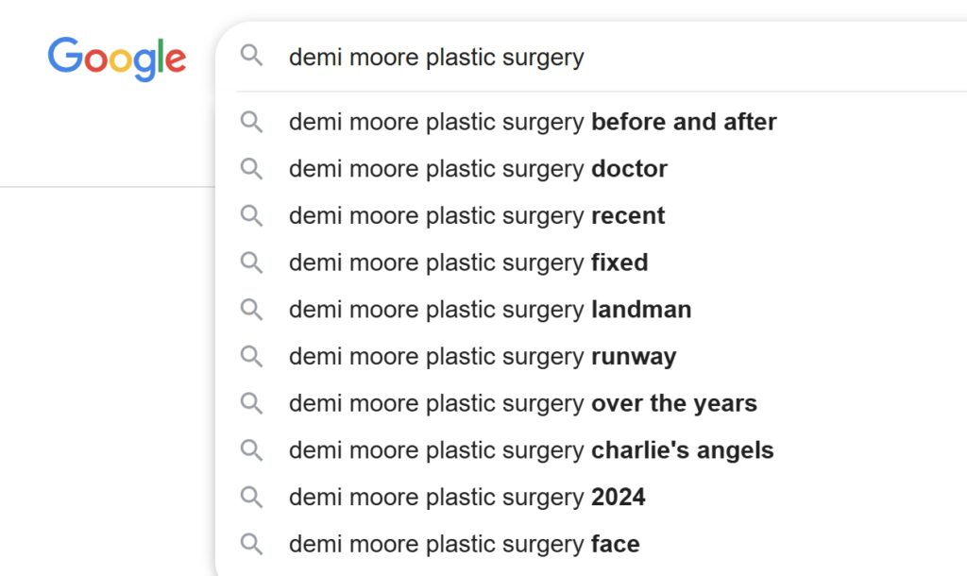Select the 'plastic surgery fixed' suggestion

click(468, 263)
